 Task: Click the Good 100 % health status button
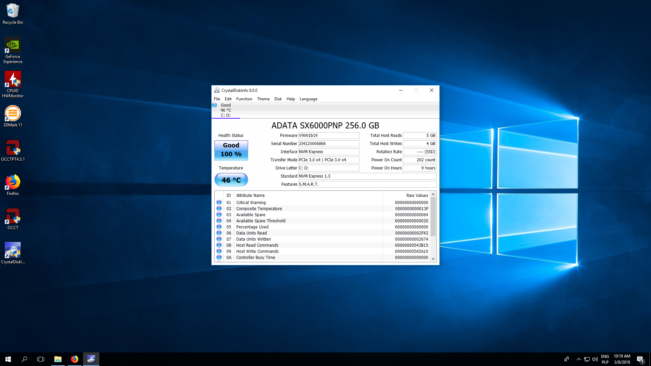(231, 150)
